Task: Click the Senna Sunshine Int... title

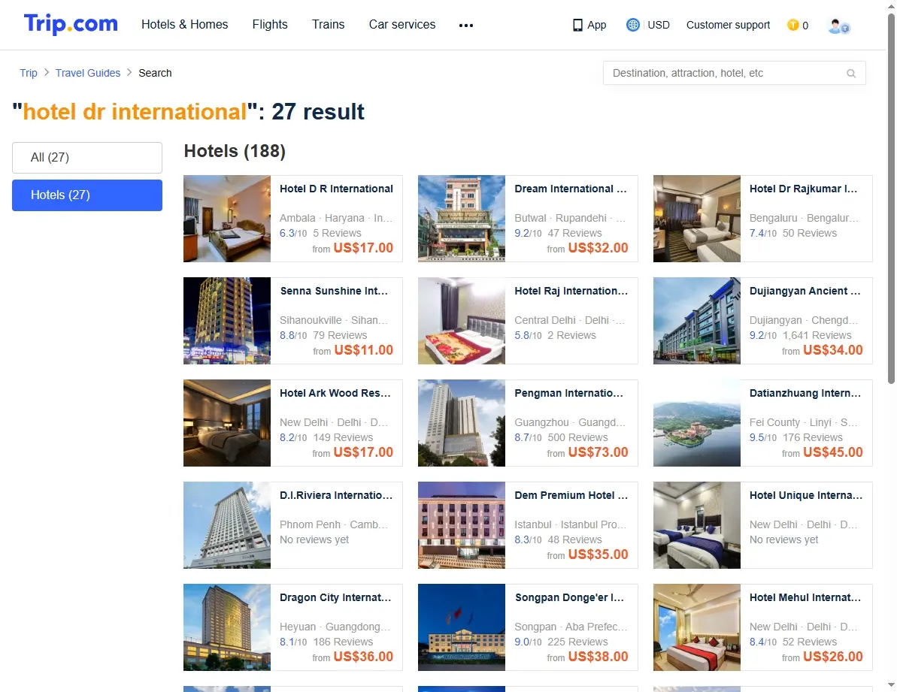Action: click(334, 292)
